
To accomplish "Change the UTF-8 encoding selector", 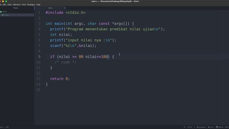I will 189,127.
